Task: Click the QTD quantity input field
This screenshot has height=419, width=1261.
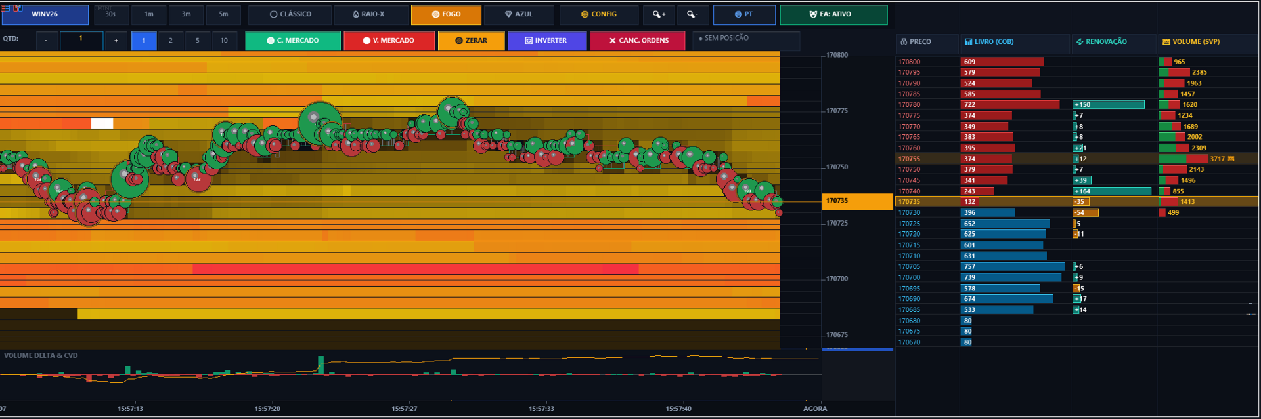Action: point(81,41)
